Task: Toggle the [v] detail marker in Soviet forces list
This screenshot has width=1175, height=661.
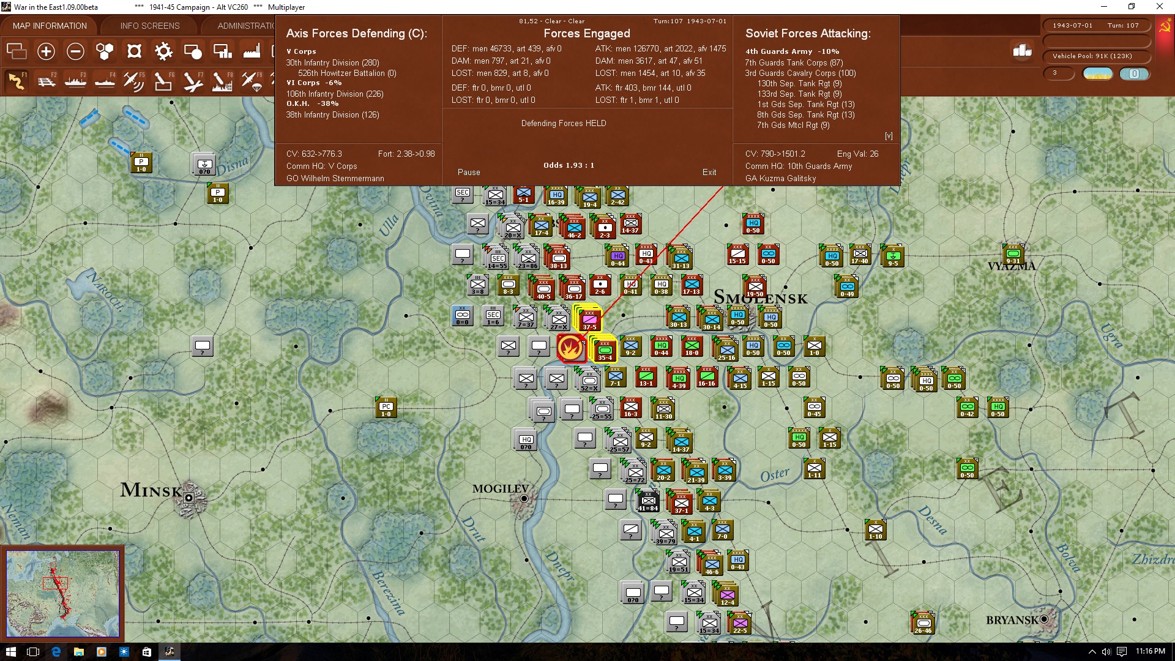Action: [x=889, y=136]
